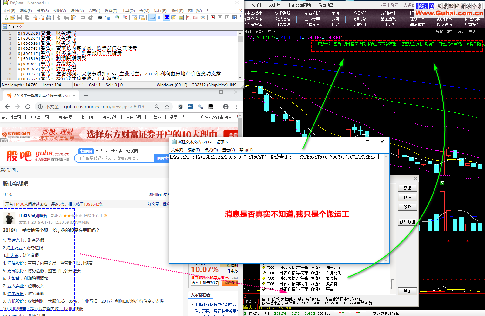
Task: Close the 2.txt tab in Notepad++
Action: click(x=21, y=27)
